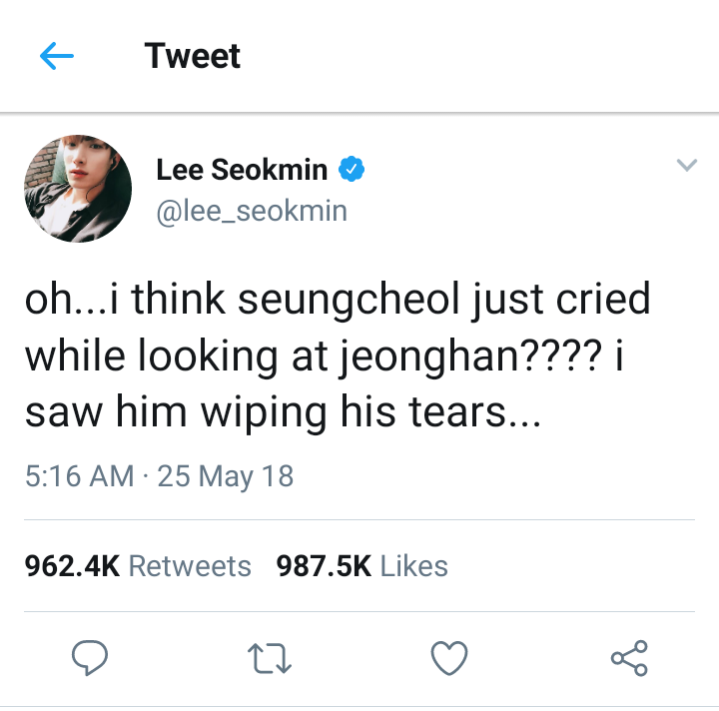Open Lee Seokmin's profile picture
This screenshot has height=711, width=719.
(x=78, y=189)
